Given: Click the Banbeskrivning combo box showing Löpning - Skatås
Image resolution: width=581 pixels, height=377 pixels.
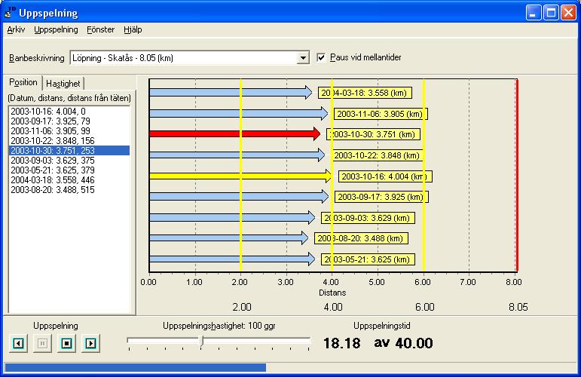Looking at the screenshot, I should click(x=189, y=58).
